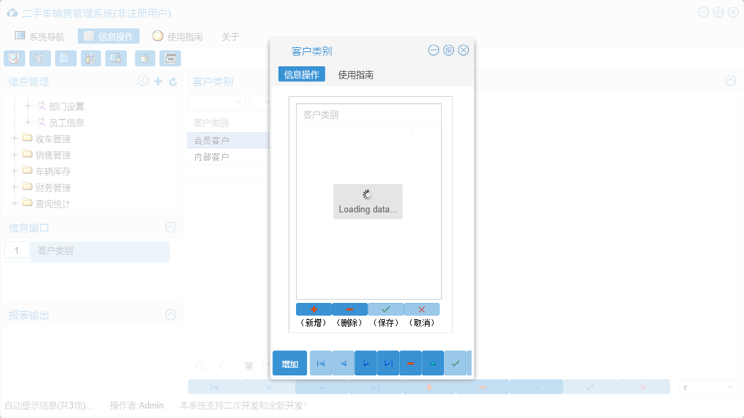Viewport: 744px width, 418px height.
Task: Click the 保存 checkmark icon in the dialog
Action: [386, 309]
